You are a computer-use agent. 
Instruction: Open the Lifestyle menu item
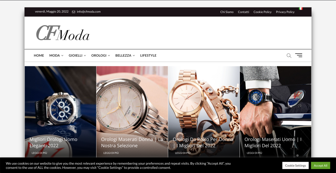pyautogui.click(x=148, y=55)
